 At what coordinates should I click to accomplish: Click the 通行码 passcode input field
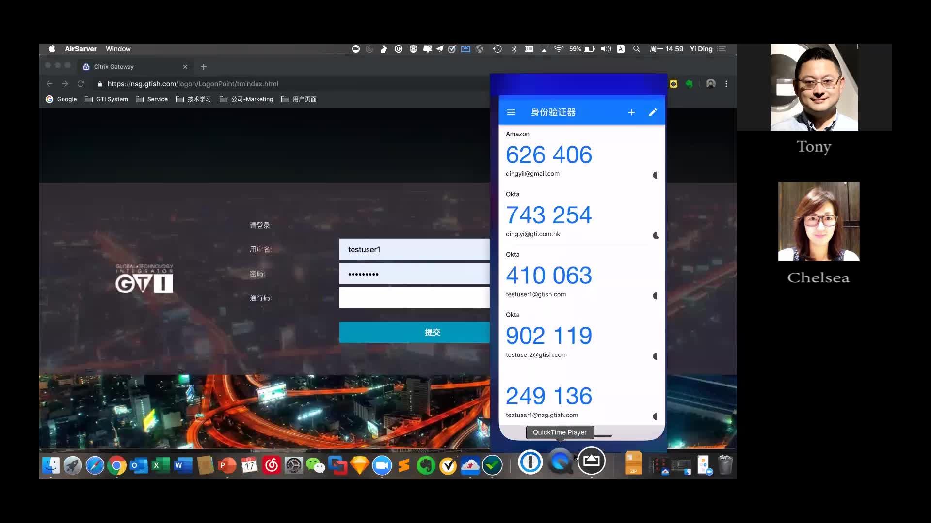[415, 298]
